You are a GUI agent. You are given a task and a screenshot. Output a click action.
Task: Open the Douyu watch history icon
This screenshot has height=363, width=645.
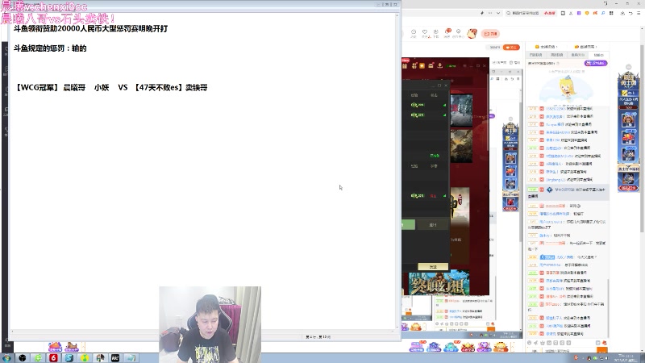(414, 33)
